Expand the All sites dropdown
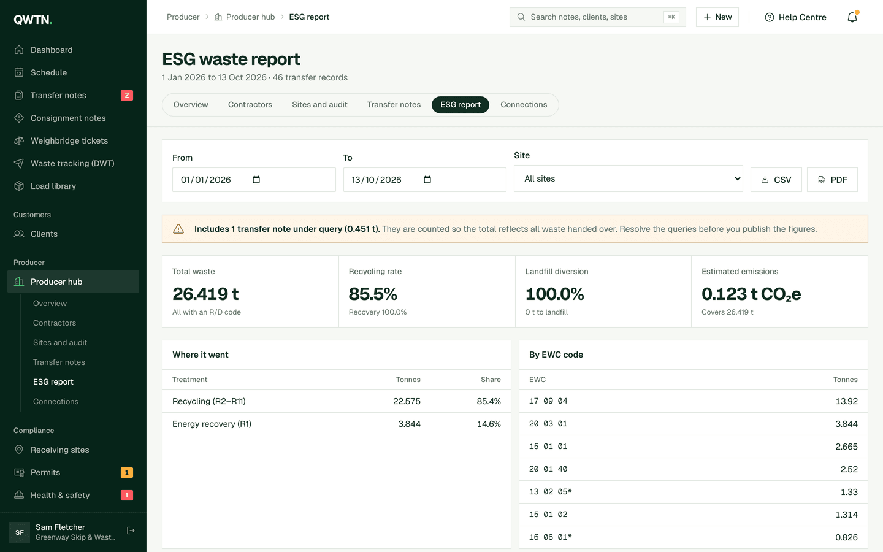This screenshot has height=552, width=883. pos(629,178)
